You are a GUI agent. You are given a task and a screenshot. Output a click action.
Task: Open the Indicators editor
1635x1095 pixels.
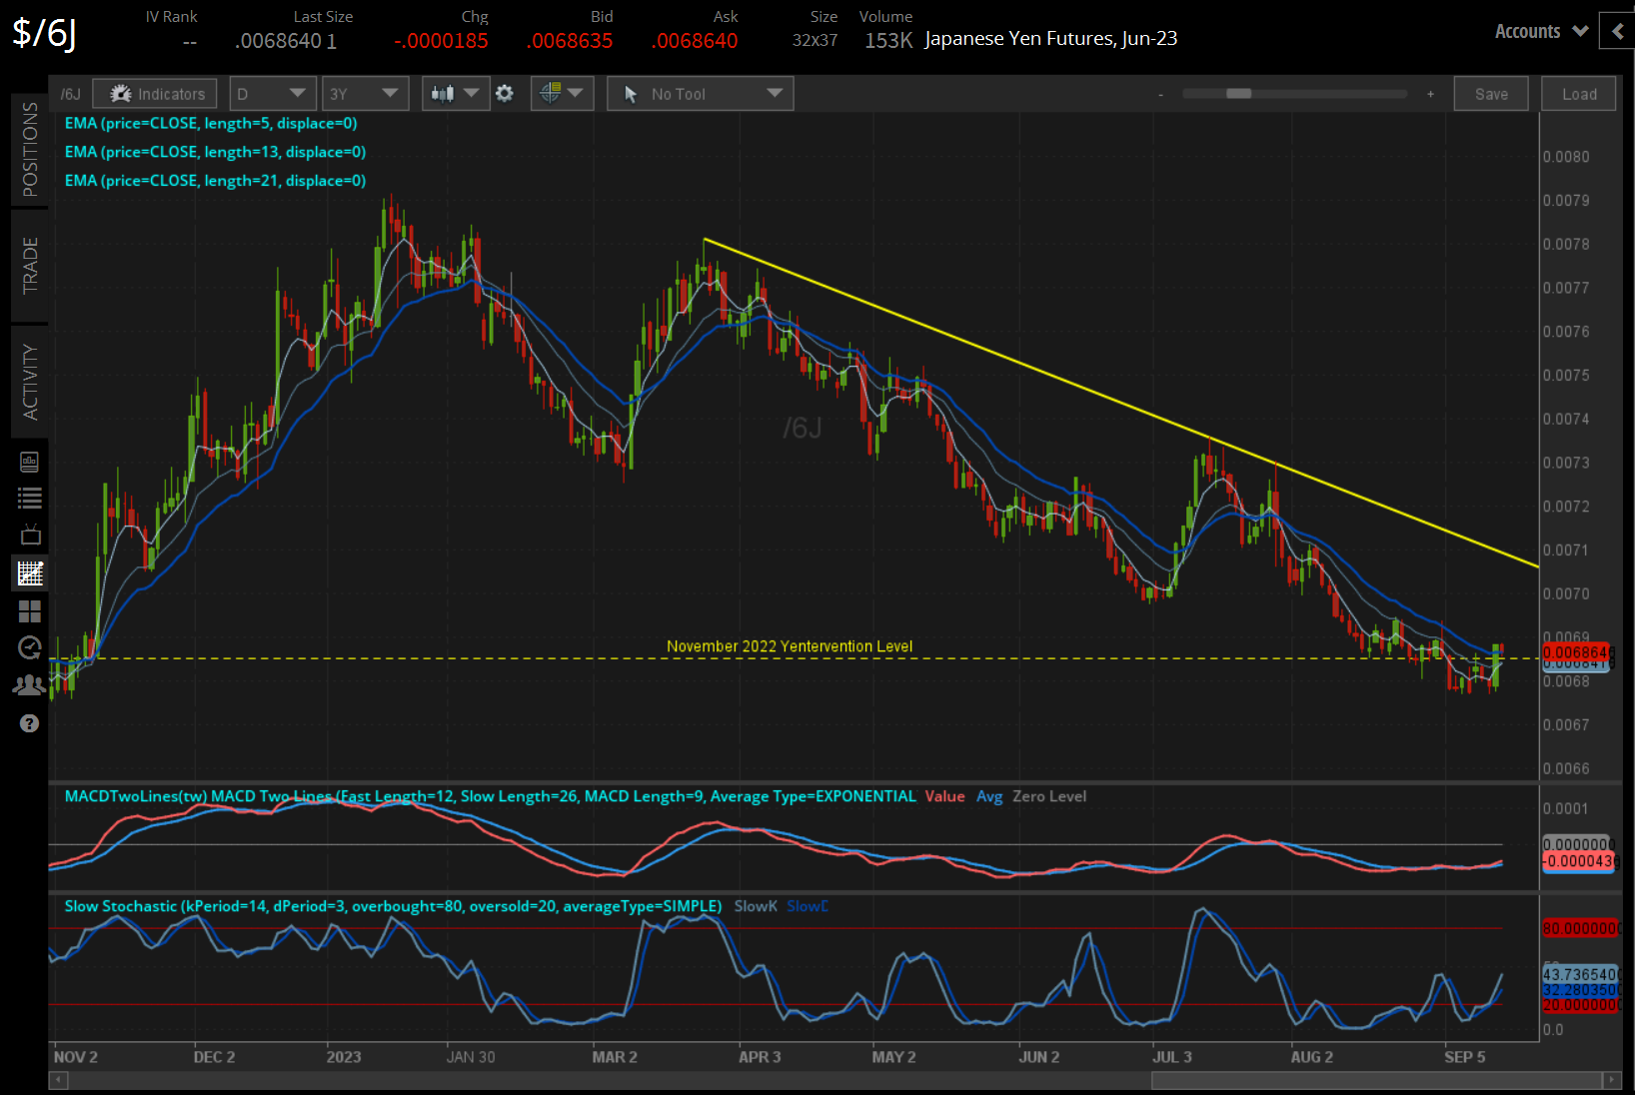(154, 93)
